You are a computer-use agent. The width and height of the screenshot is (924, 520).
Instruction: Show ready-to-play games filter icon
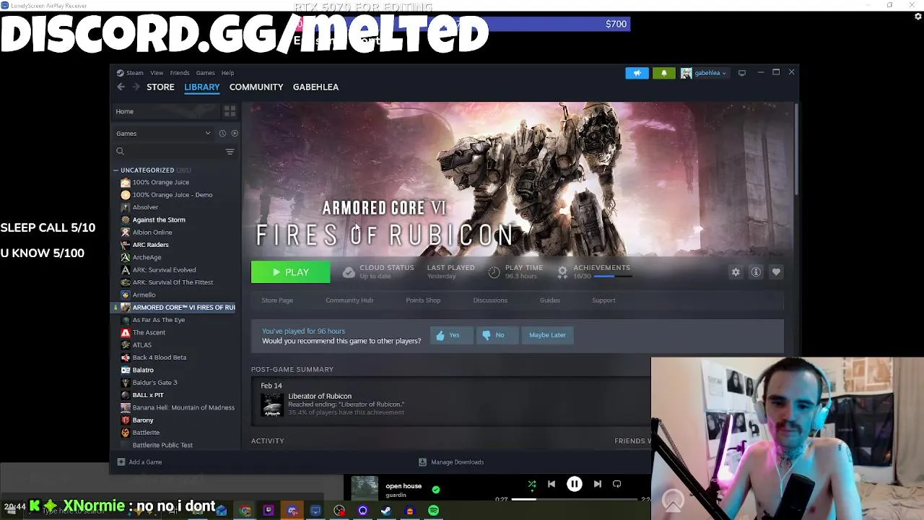tap(235, 133)
